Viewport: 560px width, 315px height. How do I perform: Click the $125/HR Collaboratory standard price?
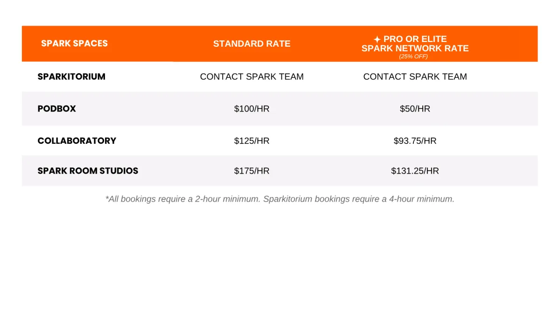pos(252,141)
